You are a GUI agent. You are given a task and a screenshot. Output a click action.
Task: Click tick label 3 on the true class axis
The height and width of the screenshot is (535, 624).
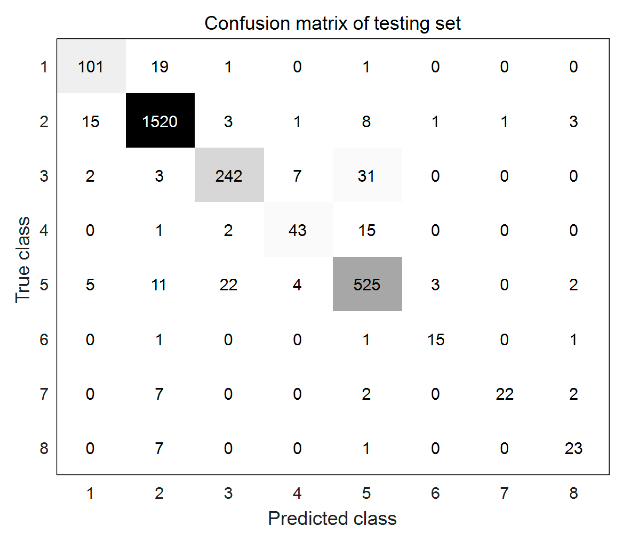point(44,176)
